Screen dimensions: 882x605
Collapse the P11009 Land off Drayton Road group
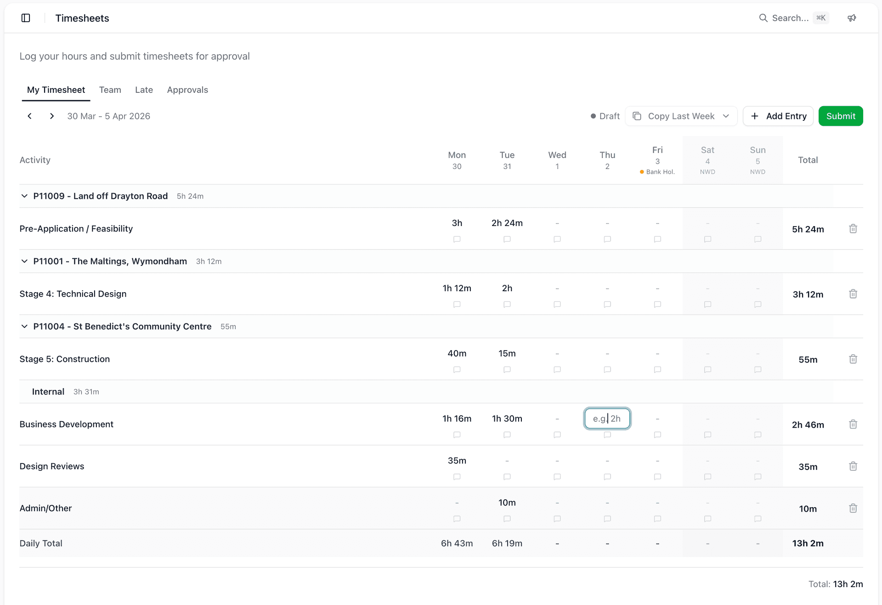(x=24, y=196)
